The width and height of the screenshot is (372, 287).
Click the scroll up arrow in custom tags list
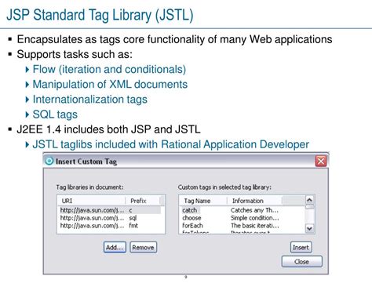point(309,201)
